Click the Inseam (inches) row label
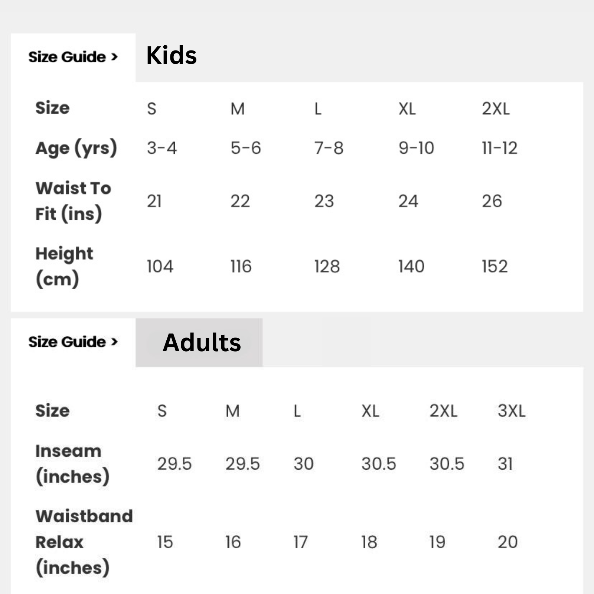 point(72,464)
